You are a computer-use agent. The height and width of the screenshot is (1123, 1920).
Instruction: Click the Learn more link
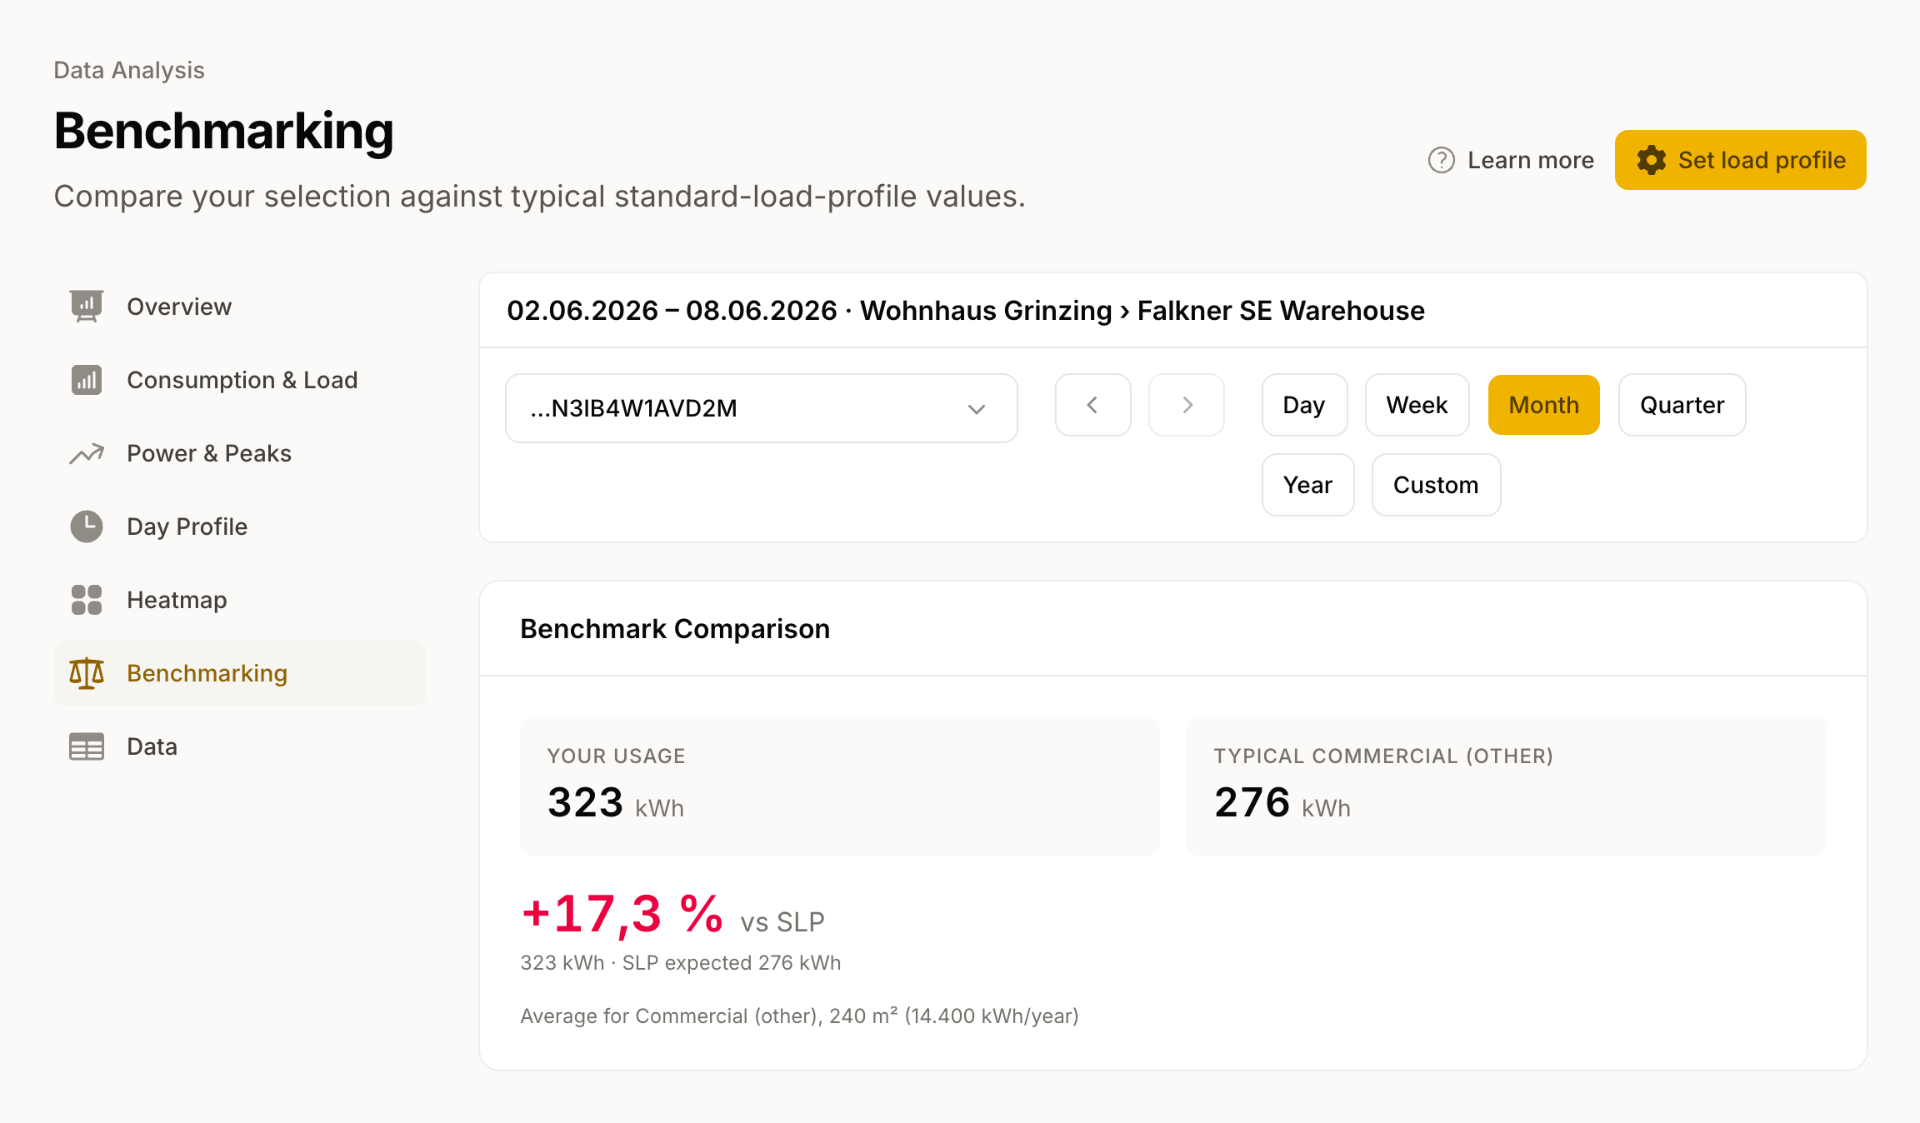pos(1511,160)
